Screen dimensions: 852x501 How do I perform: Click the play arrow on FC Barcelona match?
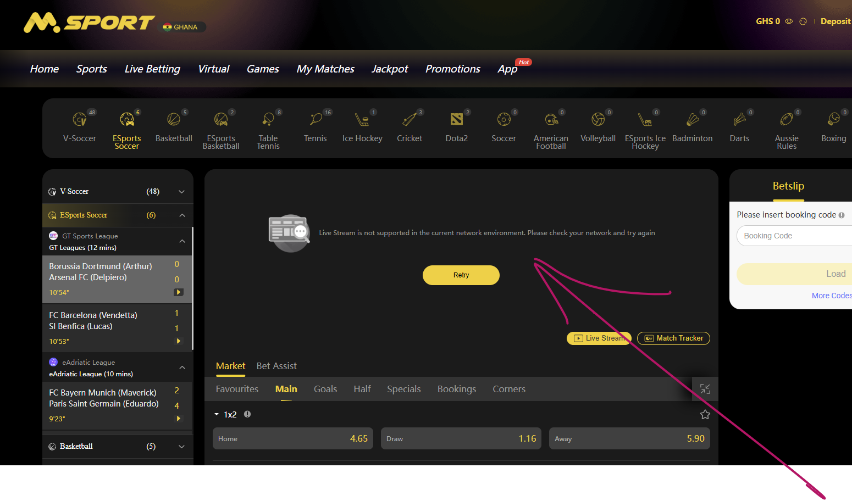179,341
